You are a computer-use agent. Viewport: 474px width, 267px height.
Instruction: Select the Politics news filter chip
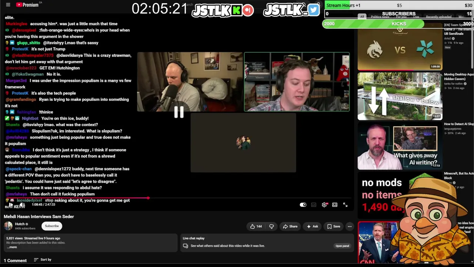380,17
